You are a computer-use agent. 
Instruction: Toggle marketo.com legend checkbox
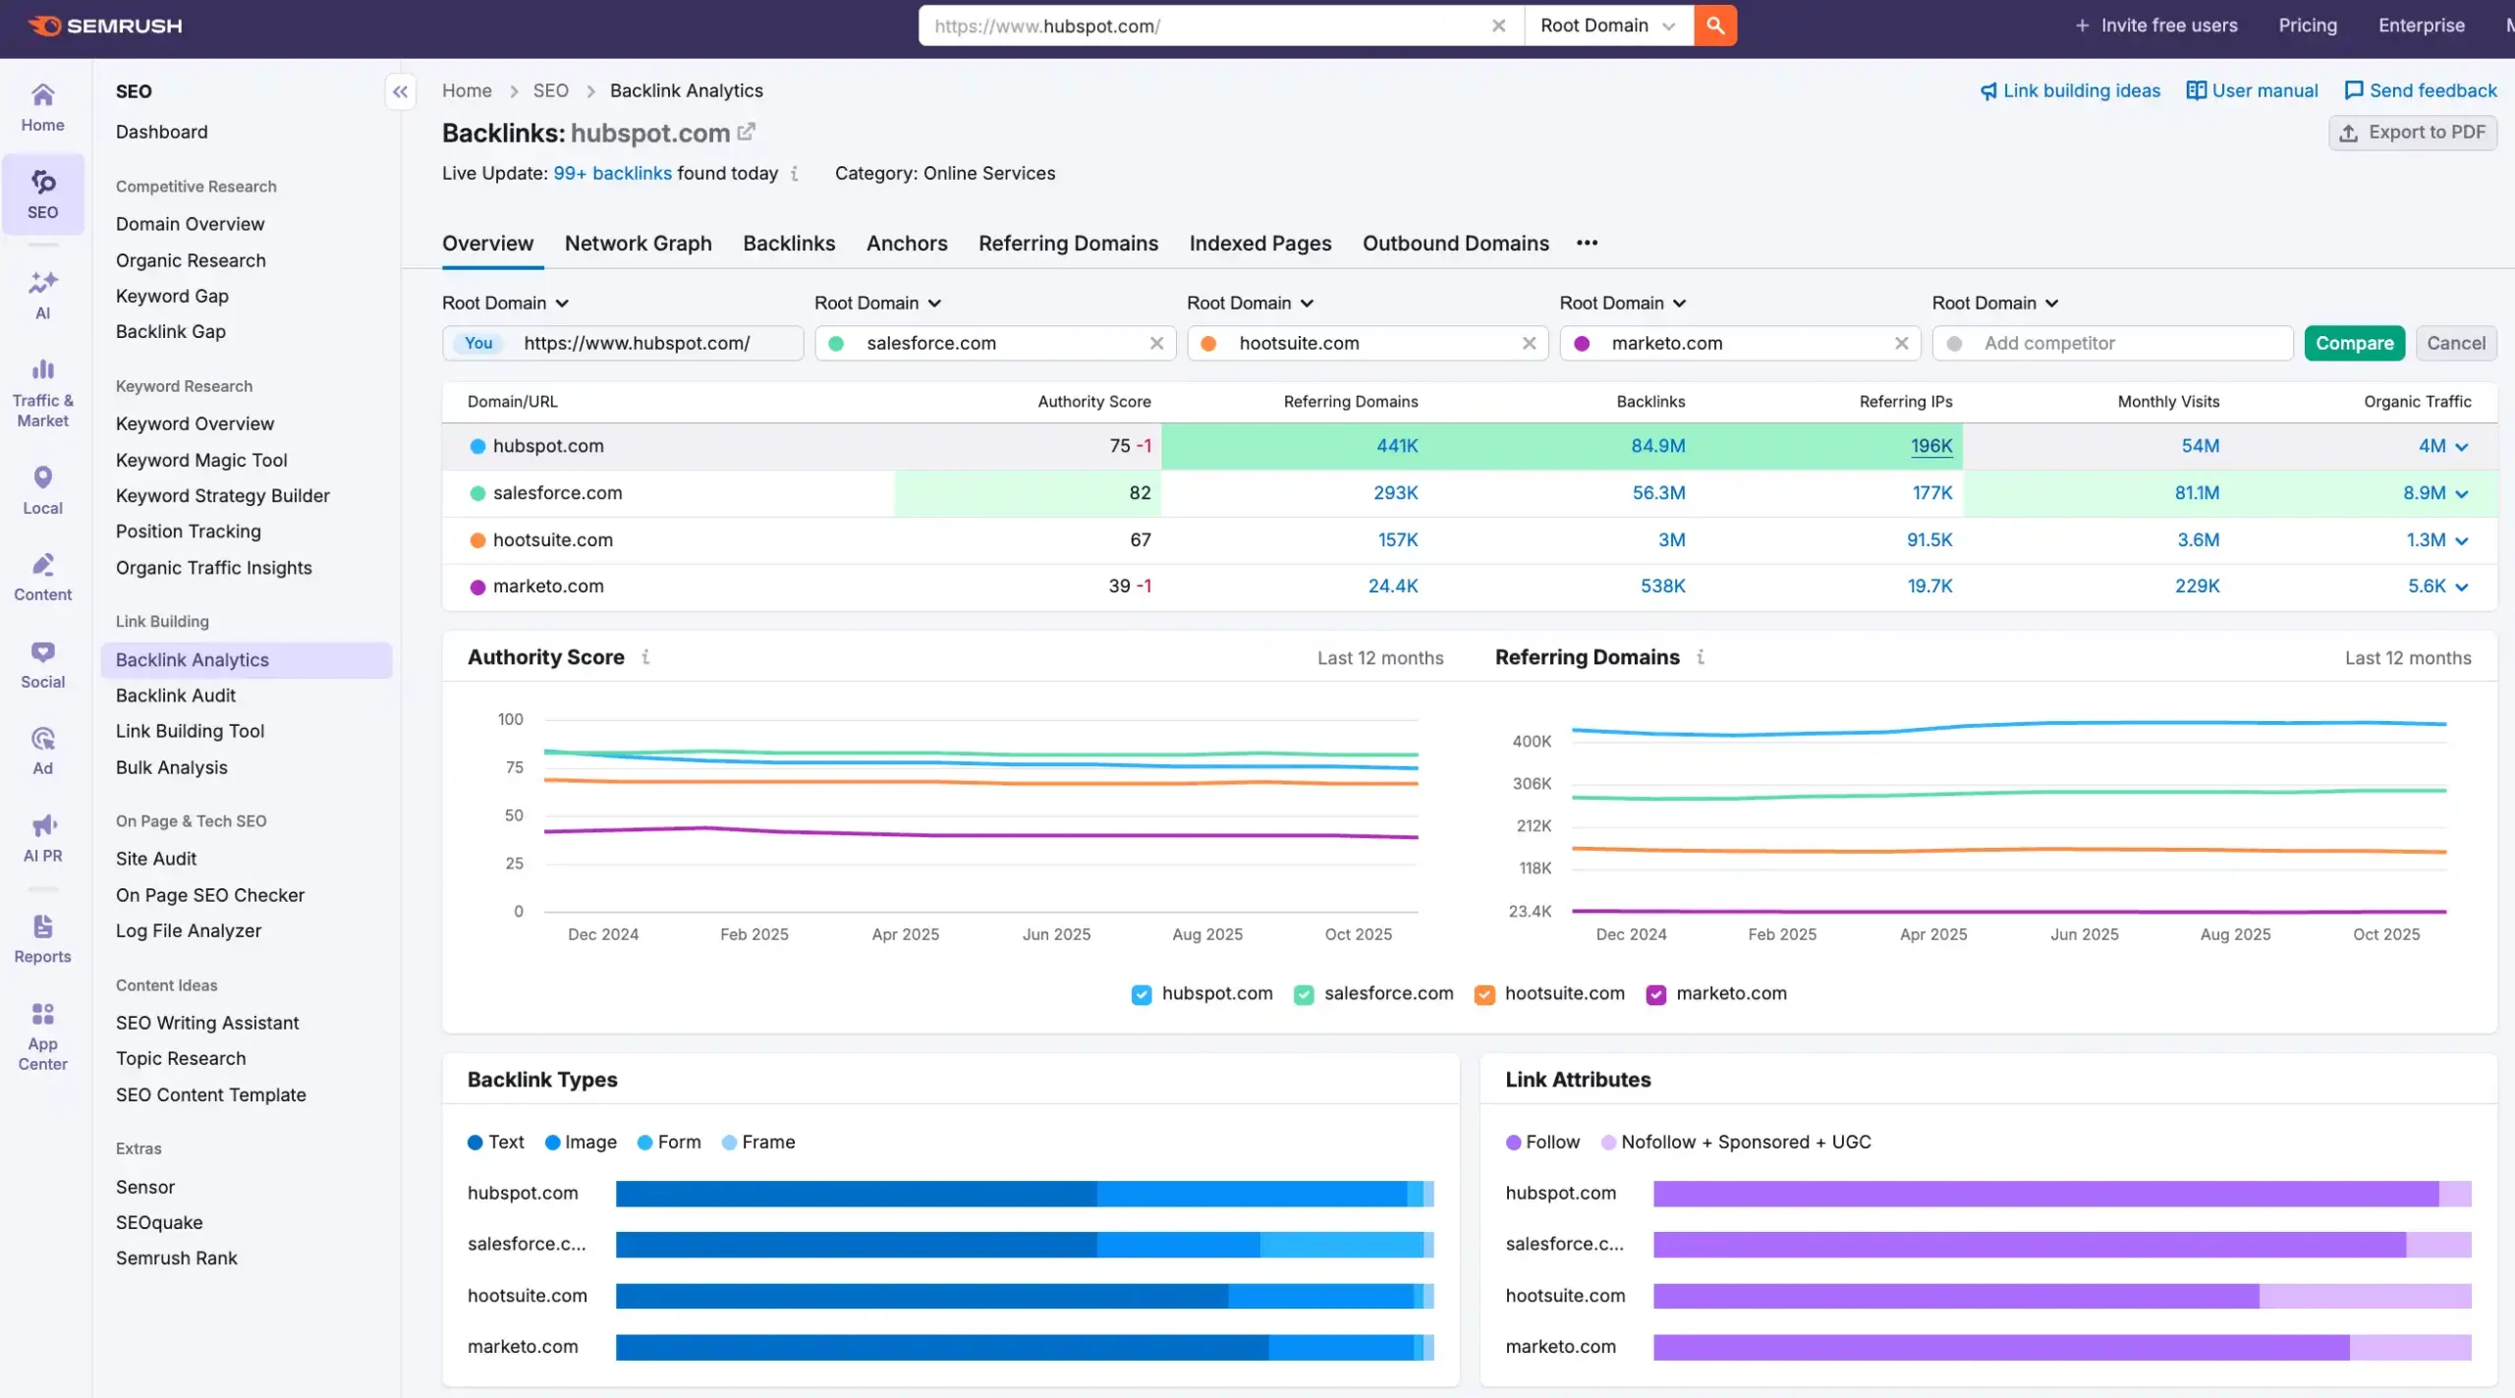tap(1655, 994)
